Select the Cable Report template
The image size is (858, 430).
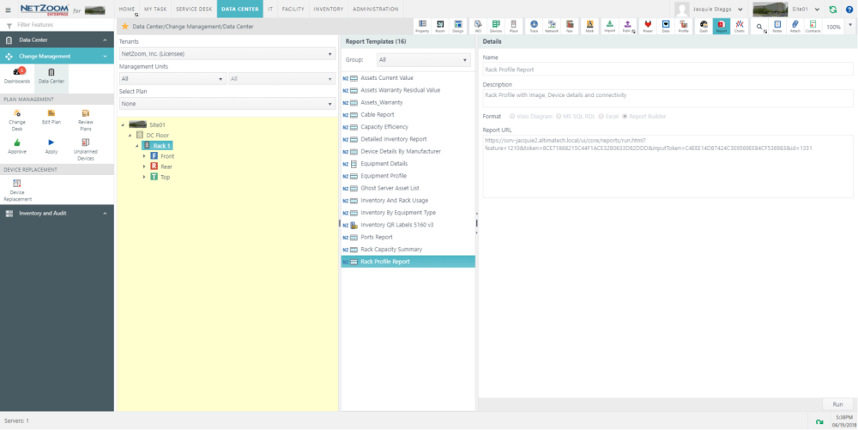(x=378, y=114)
